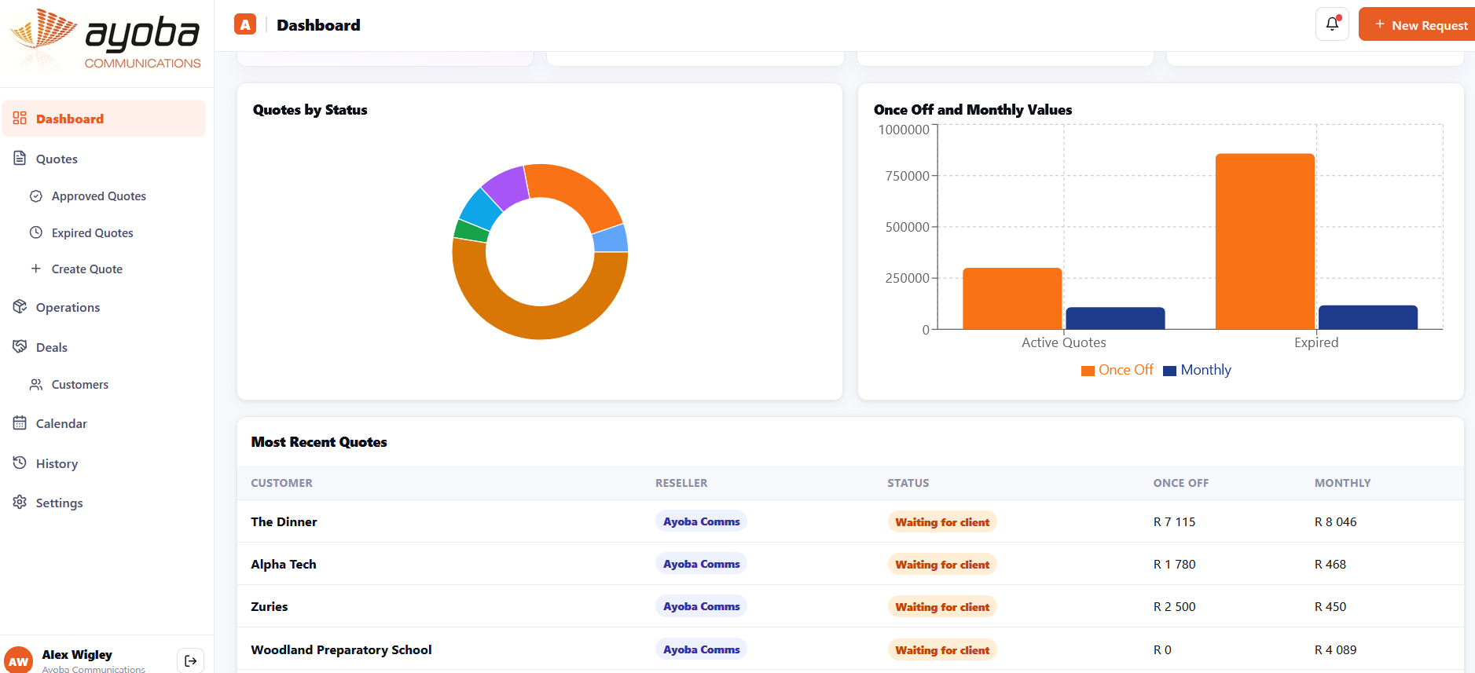Toggle the Once Off legend swatch
1475x673 pixels.
tap(1088, 371)
